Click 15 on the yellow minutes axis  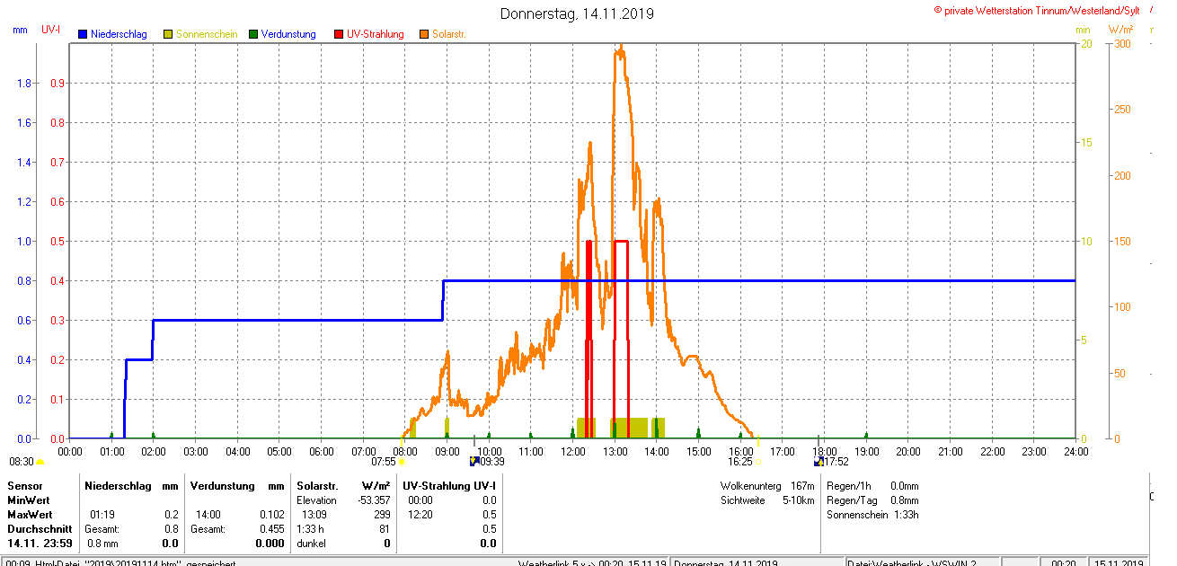tap(1085, 143)
